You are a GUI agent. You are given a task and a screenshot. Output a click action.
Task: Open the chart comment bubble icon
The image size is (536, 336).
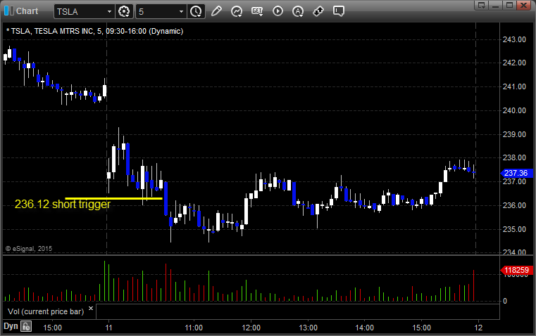pos(338,11)
